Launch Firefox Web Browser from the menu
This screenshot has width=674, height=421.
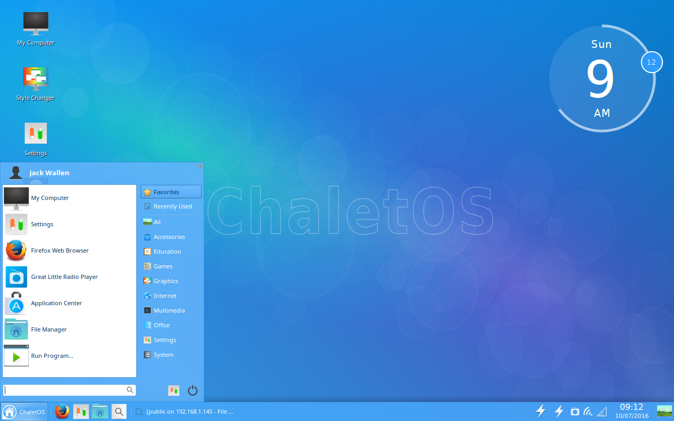[70, 250]
